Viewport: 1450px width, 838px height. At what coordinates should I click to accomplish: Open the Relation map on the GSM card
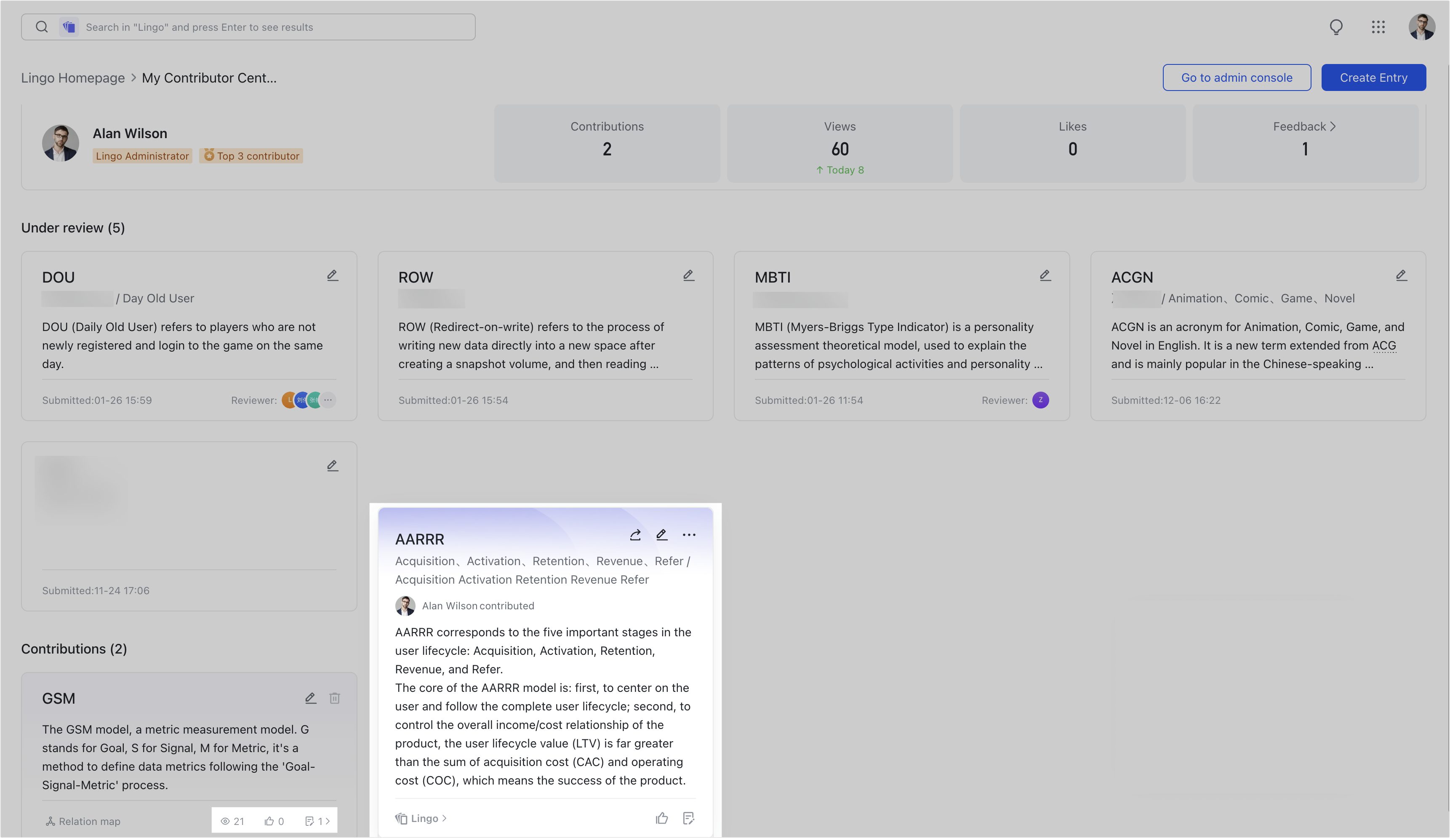[x=83, y=821]
